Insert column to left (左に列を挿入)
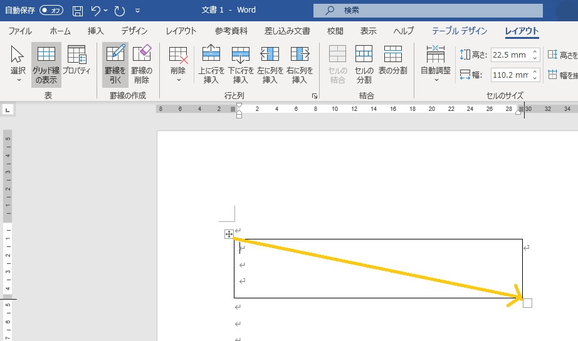The width and height of the screenshot is (578, 341). pos(270,65)
